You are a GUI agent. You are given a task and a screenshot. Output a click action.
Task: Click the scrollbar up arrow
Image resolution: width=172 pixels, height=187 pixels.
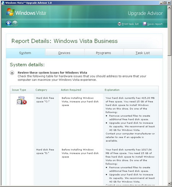pos(169,7)
